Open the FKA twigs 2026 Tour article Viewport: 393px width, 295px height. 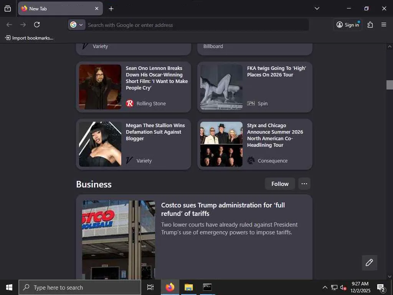(x=276, y=71)
